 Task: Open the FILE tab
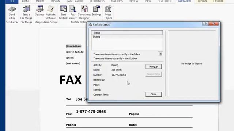(12, 1)
